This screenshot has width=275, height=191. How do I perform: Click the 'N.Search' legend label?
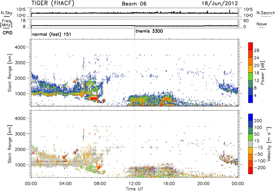coord(265,13)
